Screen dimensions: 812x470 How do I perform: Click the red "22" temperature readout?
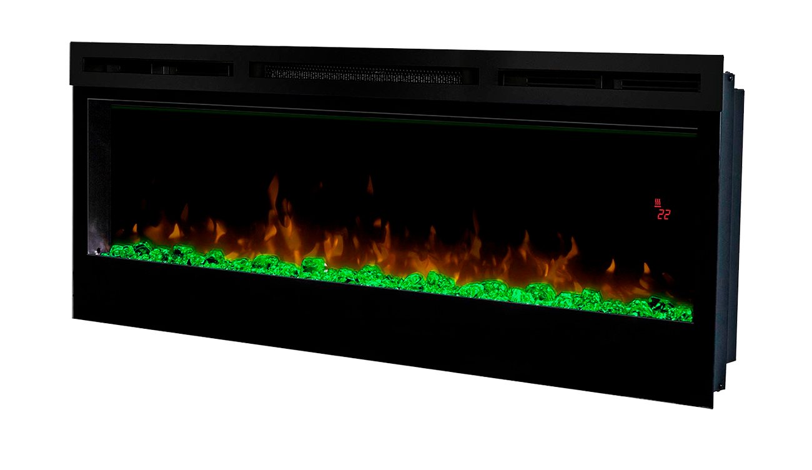(664, 214)
